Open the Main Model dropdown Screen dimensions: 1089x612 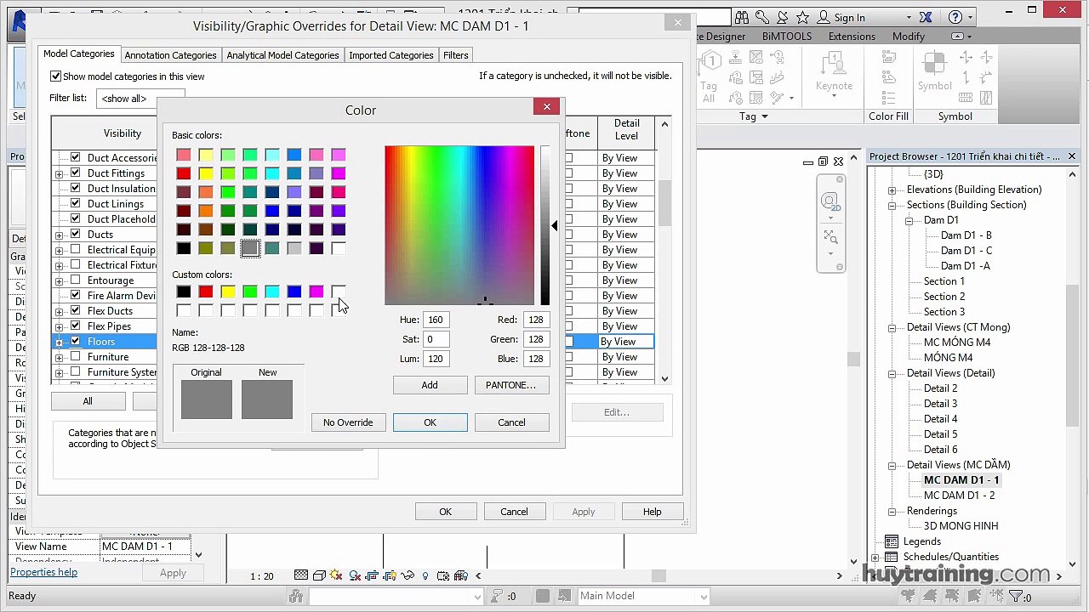coord(643,596)
